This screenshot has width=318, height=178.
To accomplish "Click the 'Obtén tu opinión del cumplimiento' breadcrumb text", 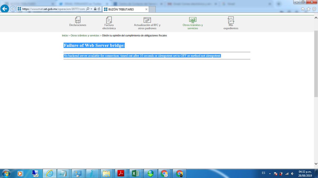I will tap(134, 35).
